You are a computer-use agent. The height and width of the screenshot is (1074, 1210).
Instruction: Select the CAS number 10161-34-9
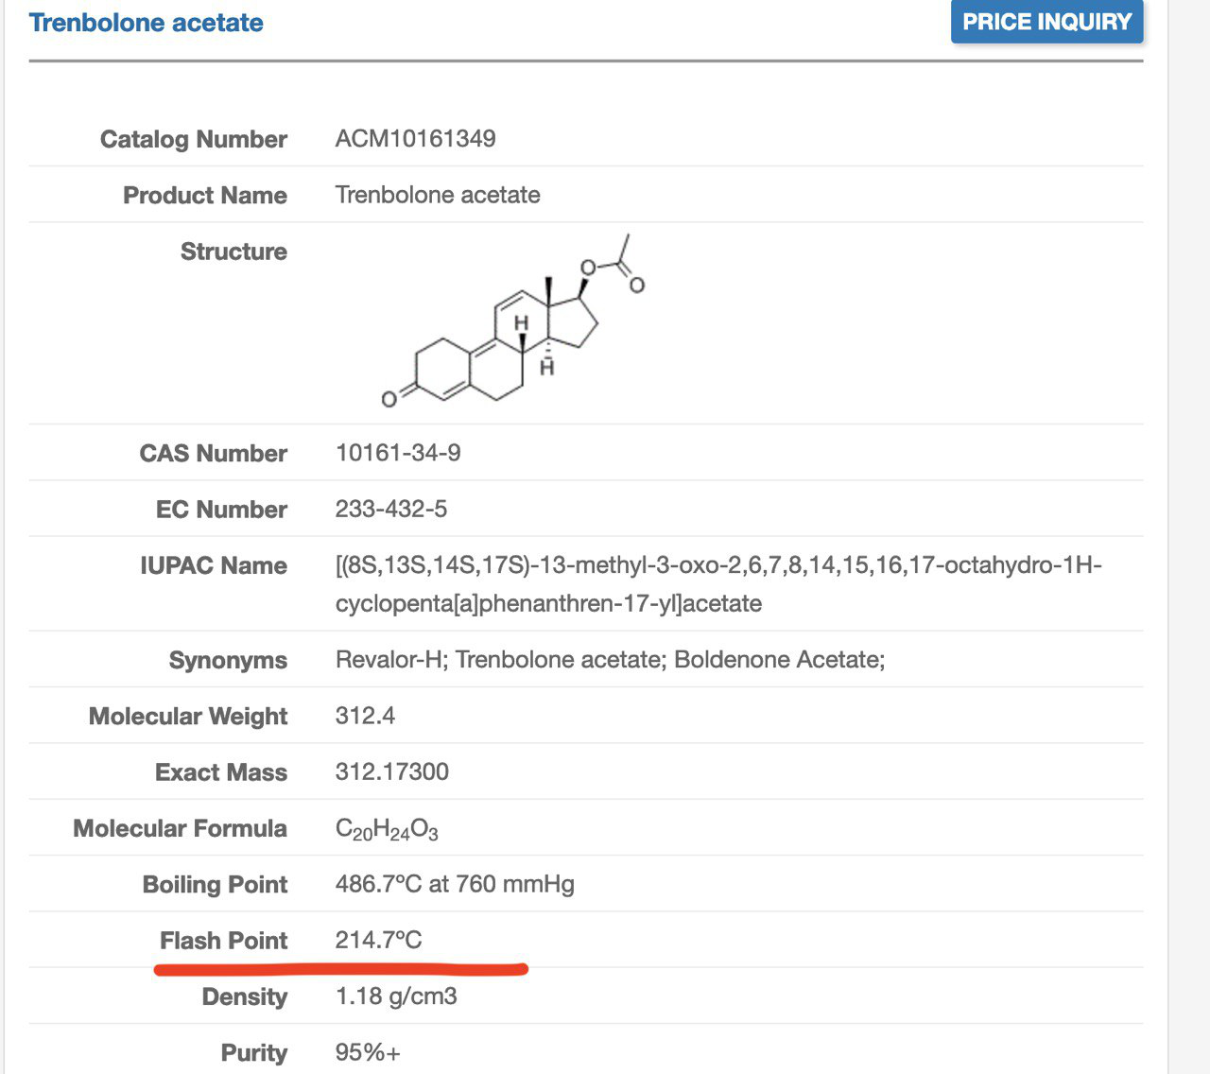click(398, 453)
